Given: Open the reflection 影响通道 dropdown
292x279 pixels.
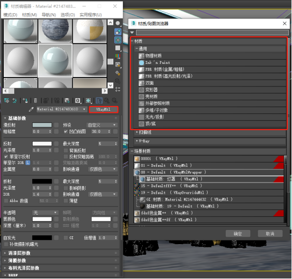Looking at the screenshot, I should 102,169.
